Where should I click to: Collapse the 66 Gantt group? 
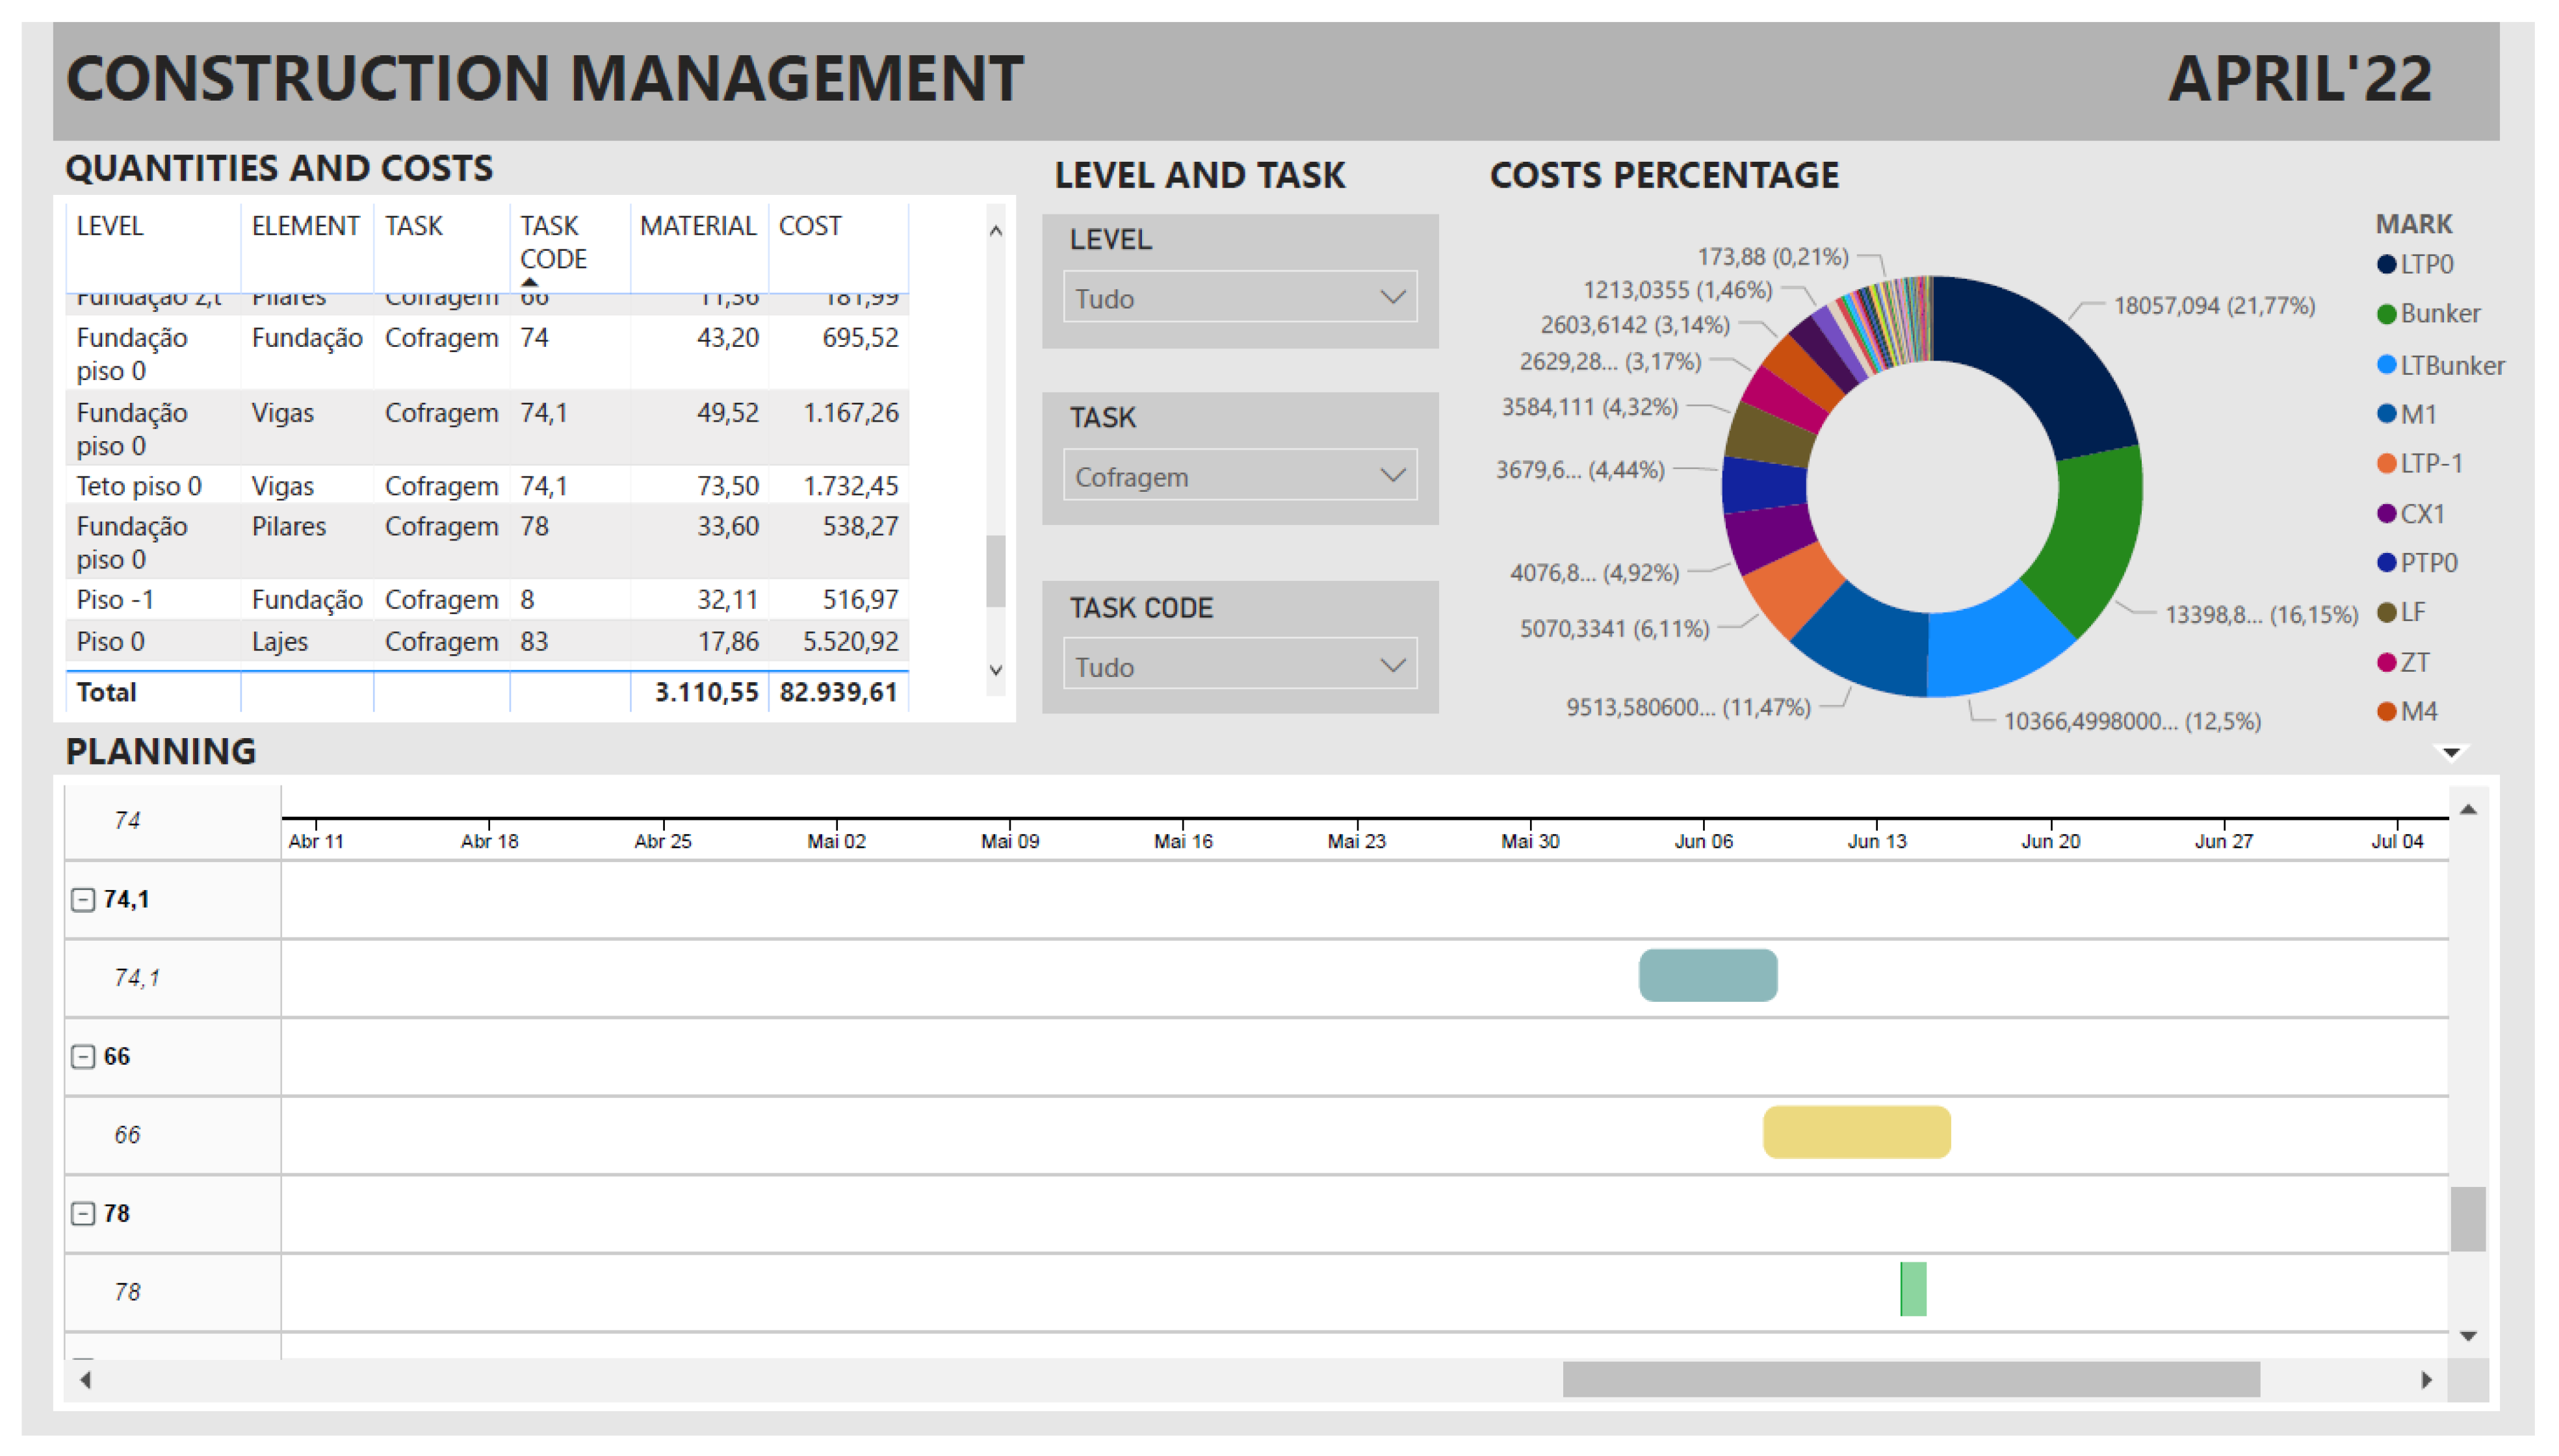point(83,1056)
